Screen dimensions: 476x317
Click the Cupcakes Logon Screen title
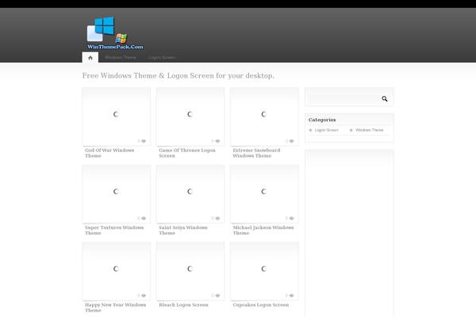point(261,305)
